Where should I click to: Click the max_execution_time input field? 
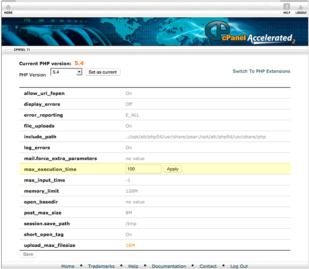tap(143, 169)
